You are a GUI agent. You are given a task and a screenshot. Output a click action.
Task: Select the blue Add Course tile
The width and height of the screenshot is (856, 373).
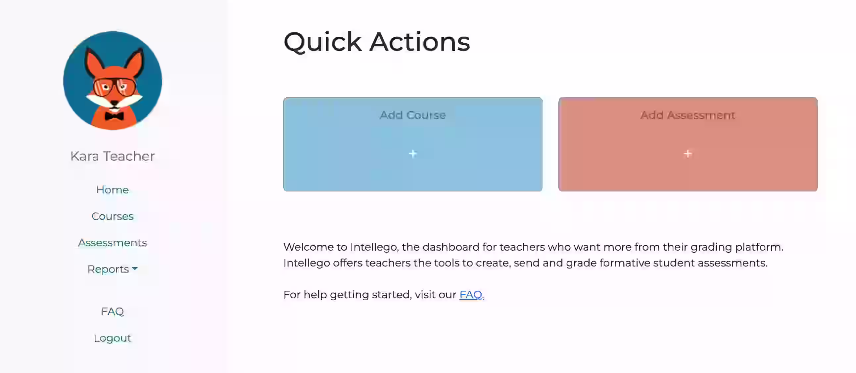(x=413, y=145)
